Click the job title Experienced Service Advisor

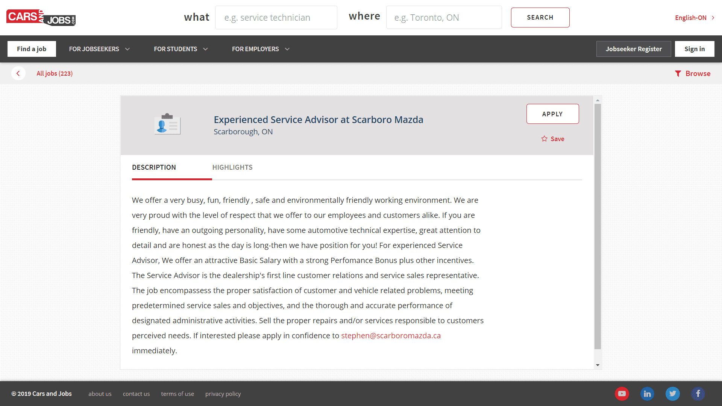[x=319, y=120]
